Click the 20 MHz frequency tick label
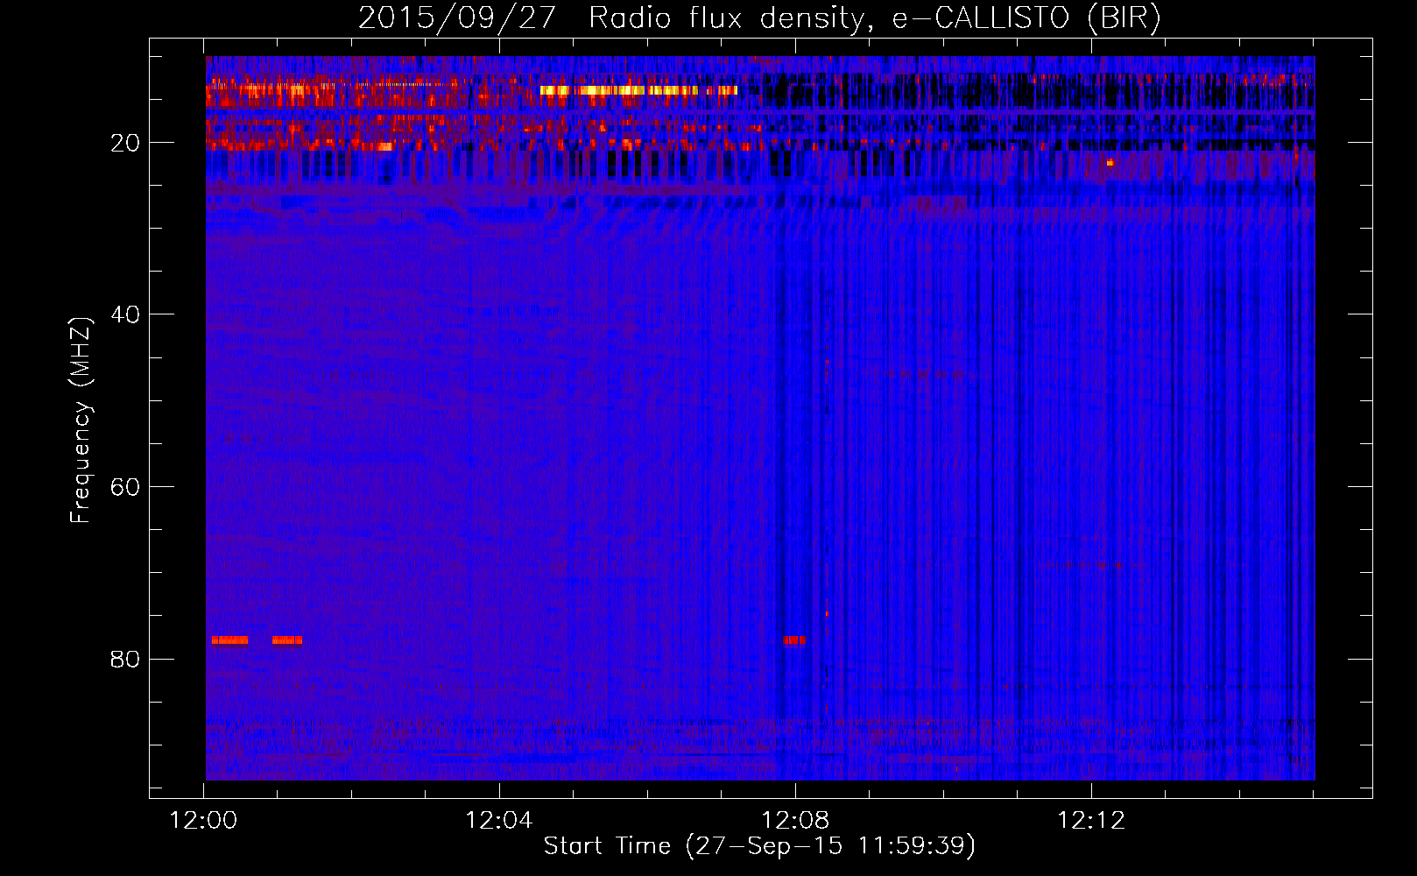The height and width of the screenshot is (876, 1417). click(125, 143)
